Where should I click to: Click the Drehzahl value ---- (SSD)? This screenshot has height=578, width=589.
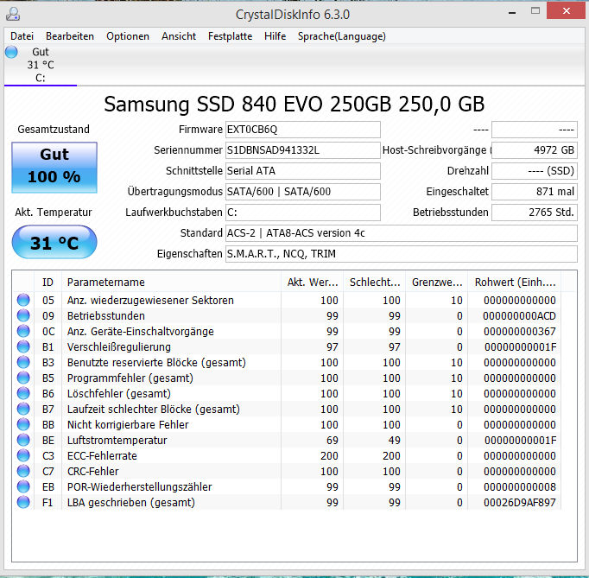[x=534, y=171]
